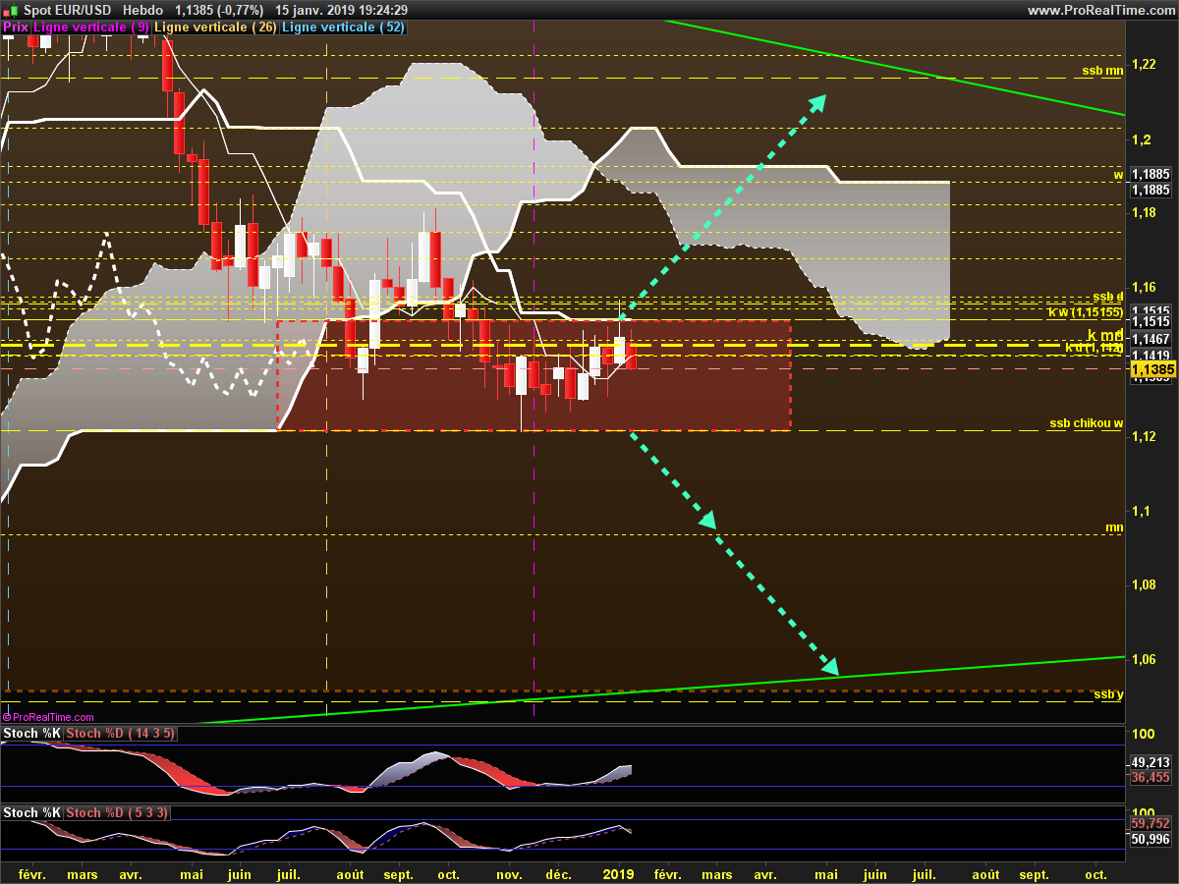Click the 1,2 price axis value
The image size is (1179, 884).
pos(1141,138)
